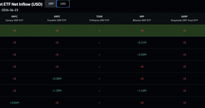
Task: Click XRPZ +0 cell in the +2.55M row
Action: click(57, 55)
